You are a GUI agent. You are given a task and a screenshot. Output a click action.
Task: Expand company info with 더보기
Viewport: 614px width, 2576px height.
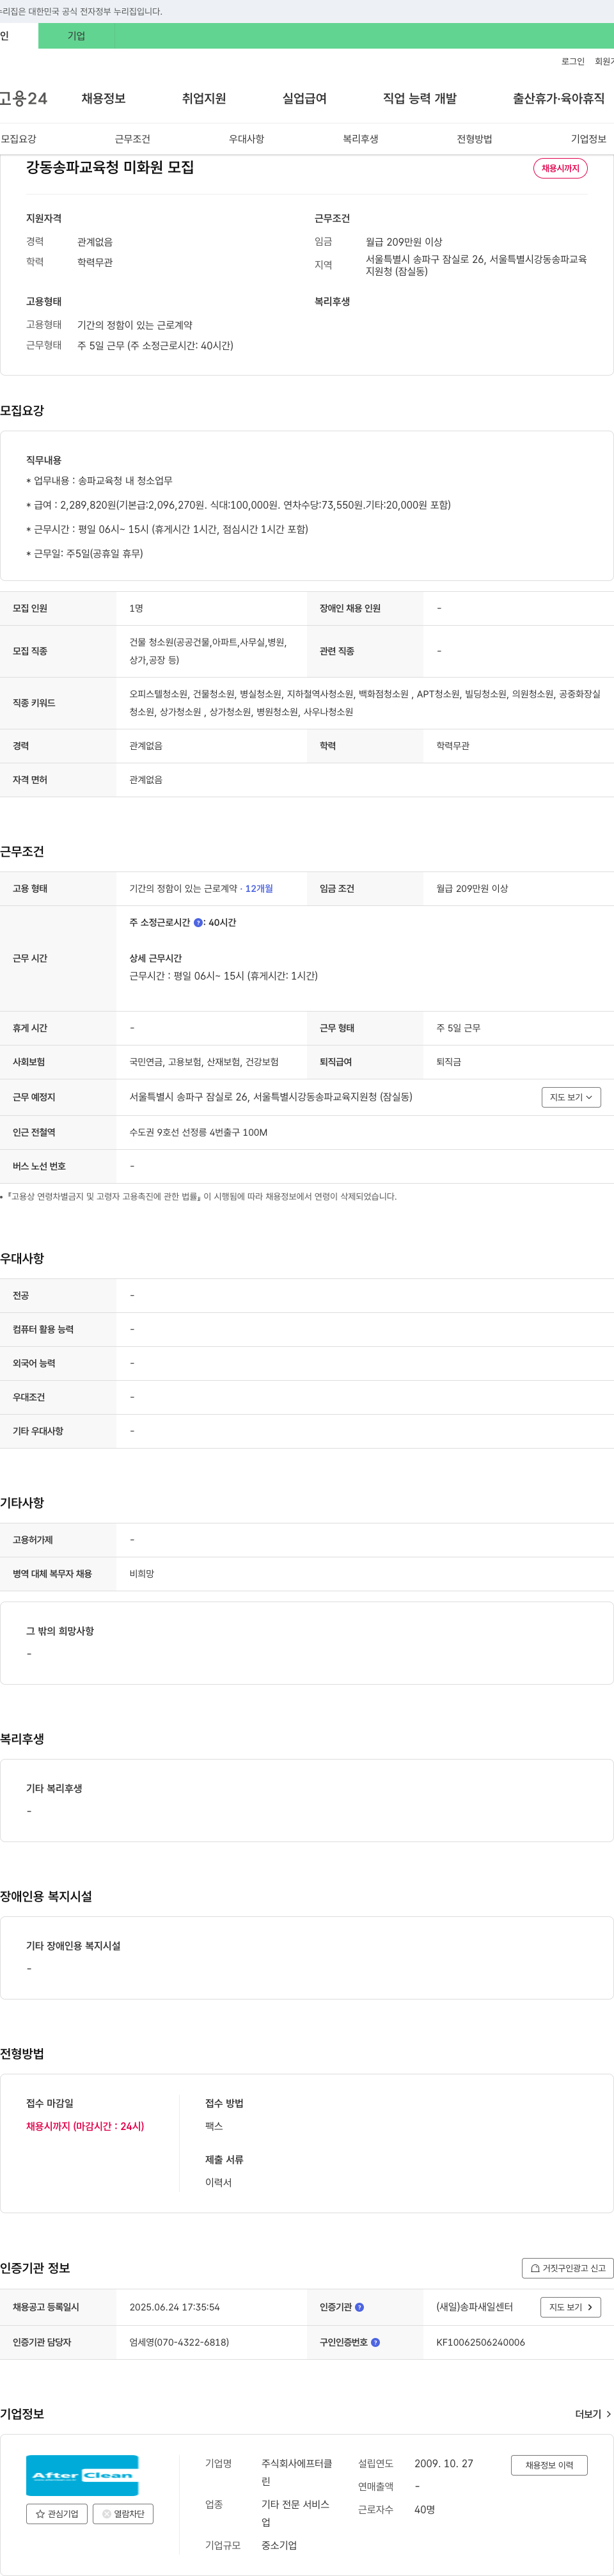point(593,2414)
